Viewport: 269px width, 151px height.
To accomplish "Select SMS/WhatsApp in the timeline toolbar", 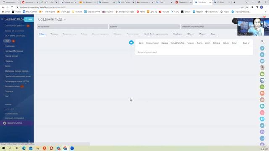I will pyautogui.click(x=177, y=43).
